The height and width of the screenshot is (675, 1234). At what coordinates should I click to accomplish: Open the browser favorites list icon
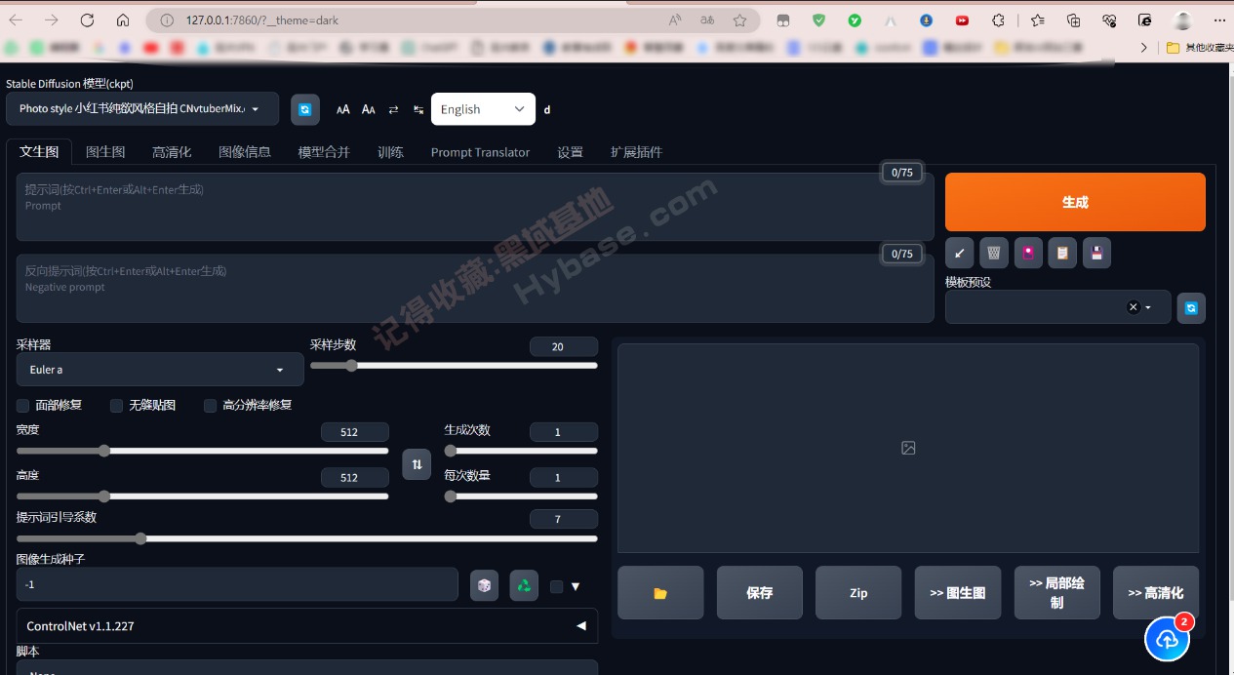pos(1037,20)
